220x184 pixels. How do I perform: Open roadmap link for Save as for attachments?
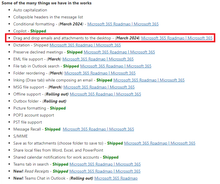160,143
